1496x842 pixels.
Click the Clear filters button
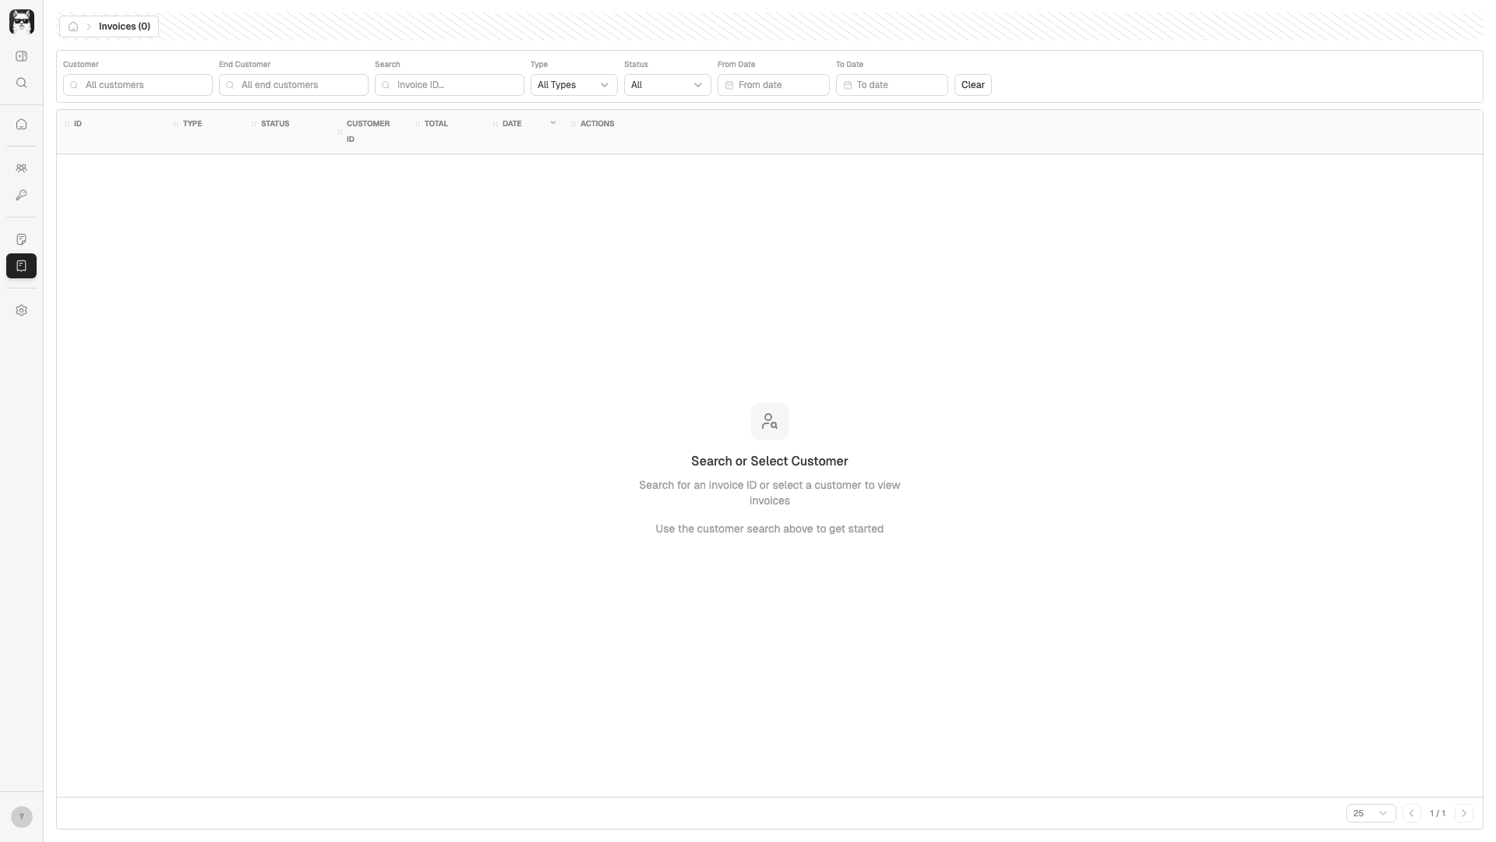(972, 85)
